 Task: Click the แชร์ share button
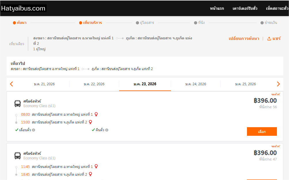274,39
